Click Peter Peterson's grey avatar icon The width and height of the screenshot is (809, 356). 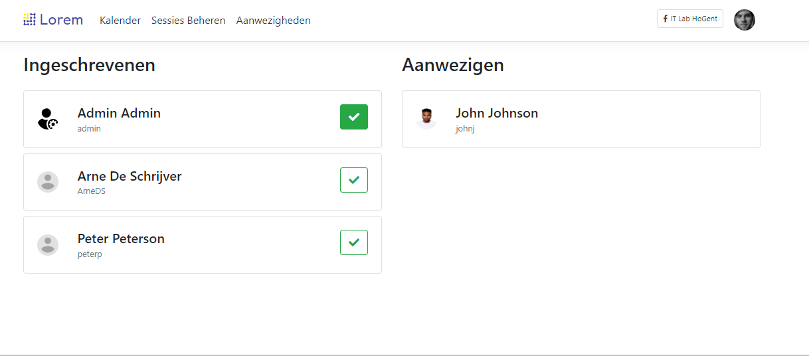48,244
